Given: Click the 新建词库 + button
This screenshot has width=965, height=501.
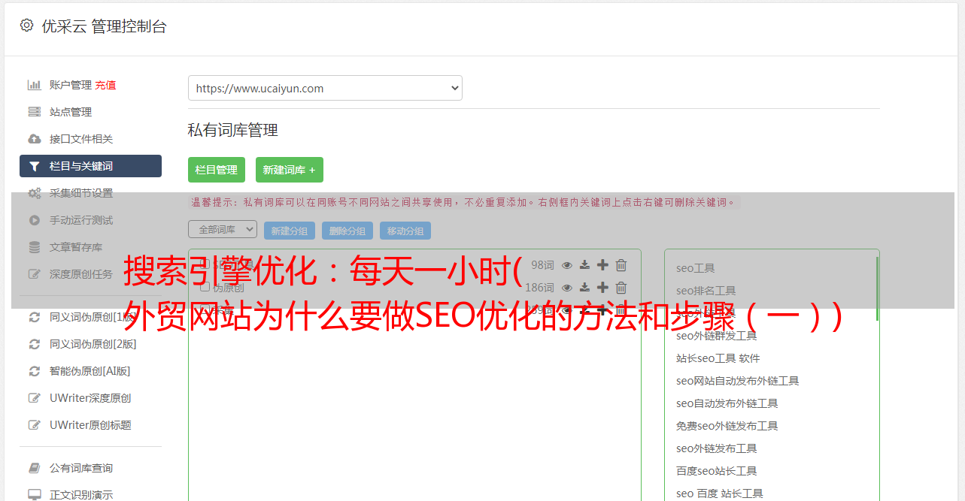Looking at the screenshot, I should [x=290, y=170].
